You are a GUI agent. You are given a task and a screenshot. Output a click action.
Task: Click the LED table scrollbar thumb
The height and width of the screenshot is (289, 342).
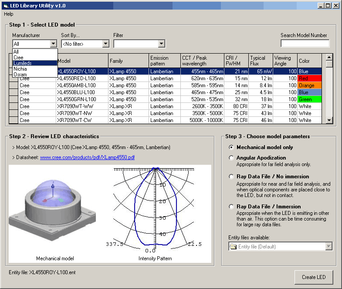(329, 64)
